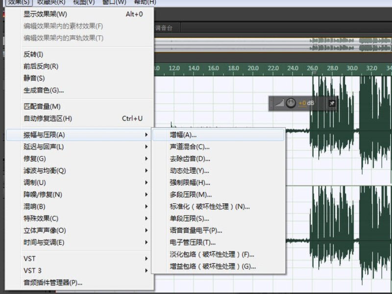392x294 pixels.
Task: Select the 动态处理 menu entry
Action: [x=189, y=171]
